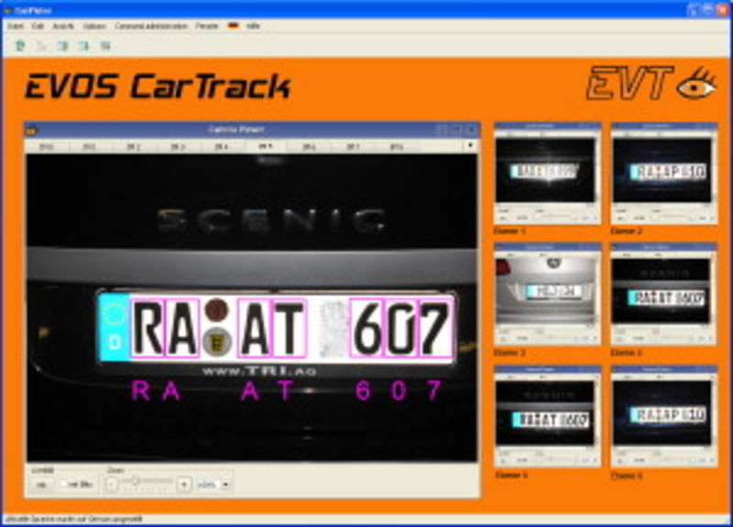Viewport: 733px width, 527px height.
Task: Select the camera thumbnail labeled 6
Action: pos(663,416)
